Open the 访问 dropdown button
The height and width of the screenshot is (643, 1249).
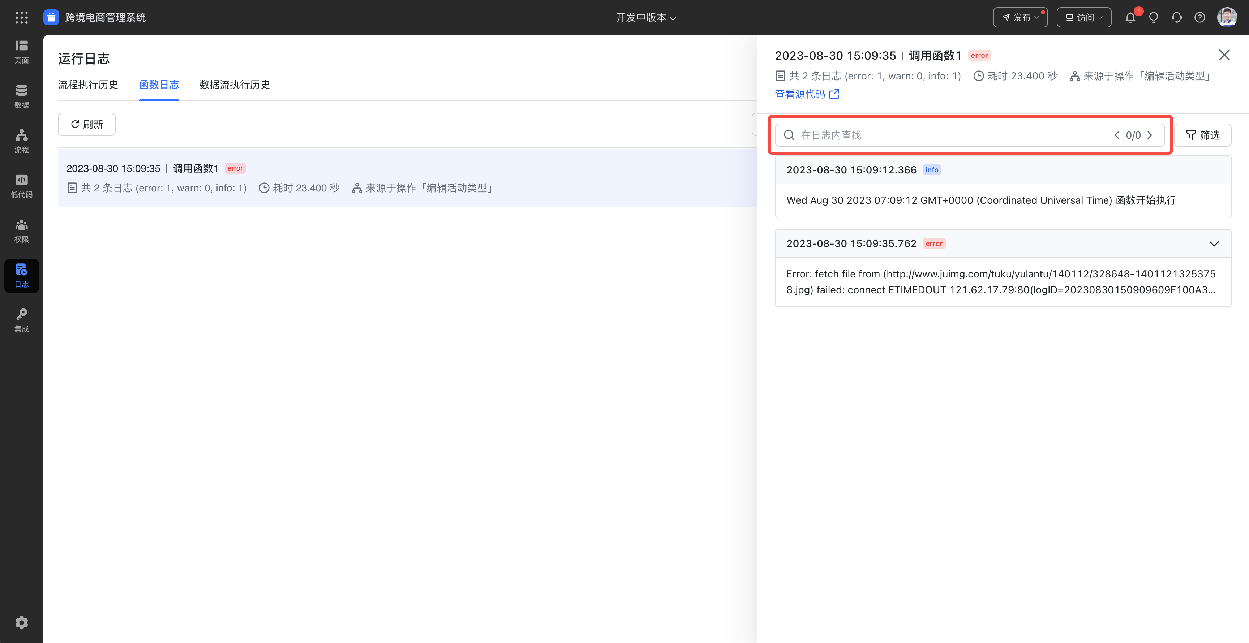point(1084,17)
